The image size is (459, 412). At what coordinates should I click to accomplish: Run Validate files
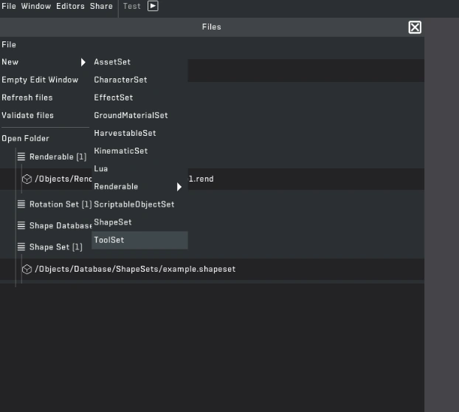tap(27, 115)
